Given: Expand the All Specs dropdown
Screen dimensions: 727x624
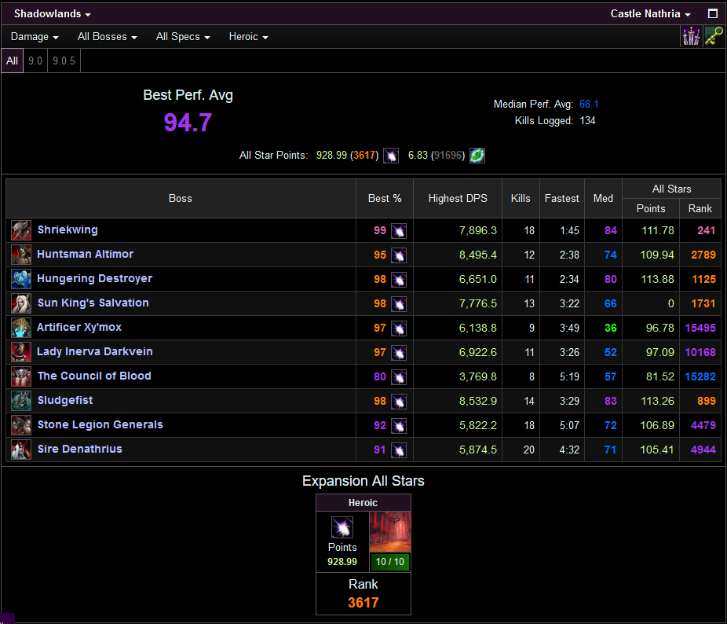Looking at the screenshot, I should click(x=183, y=37).
